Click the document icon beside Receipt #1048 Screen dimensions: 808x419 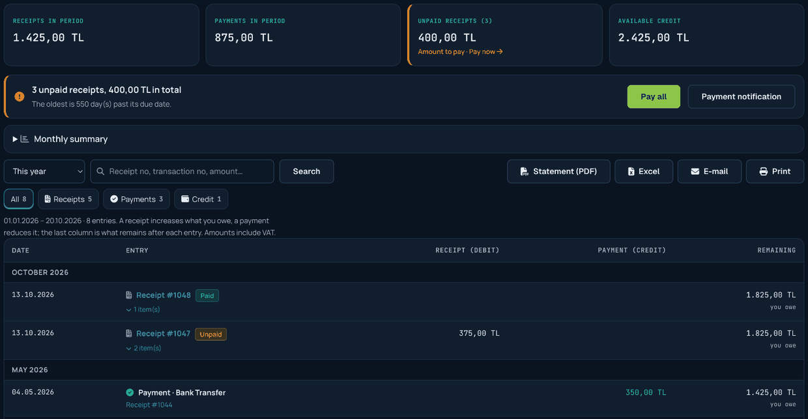129,295
